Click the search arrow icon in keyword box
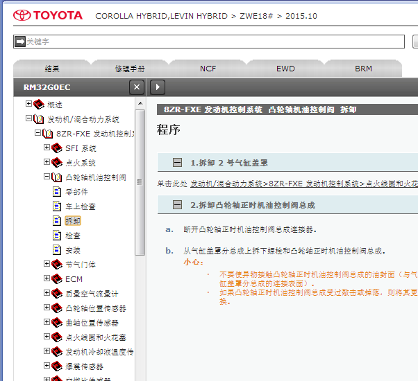This screenshot has width=418, height=381. click(x=19, y=42)
